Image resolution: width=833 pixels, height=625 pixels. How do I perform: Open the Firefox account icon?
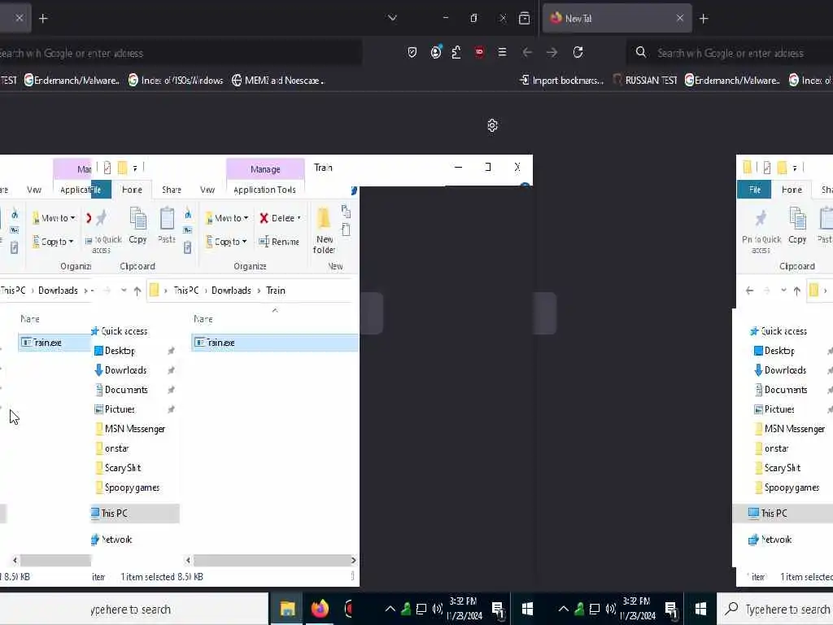point(436,52)
